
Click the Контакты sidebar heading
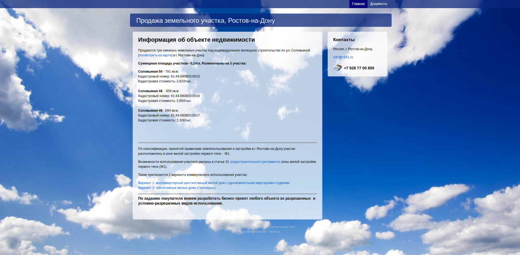click(344, 40)
